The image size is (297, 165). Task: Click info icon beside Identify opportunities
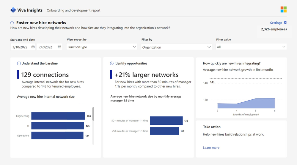(112, 63)
